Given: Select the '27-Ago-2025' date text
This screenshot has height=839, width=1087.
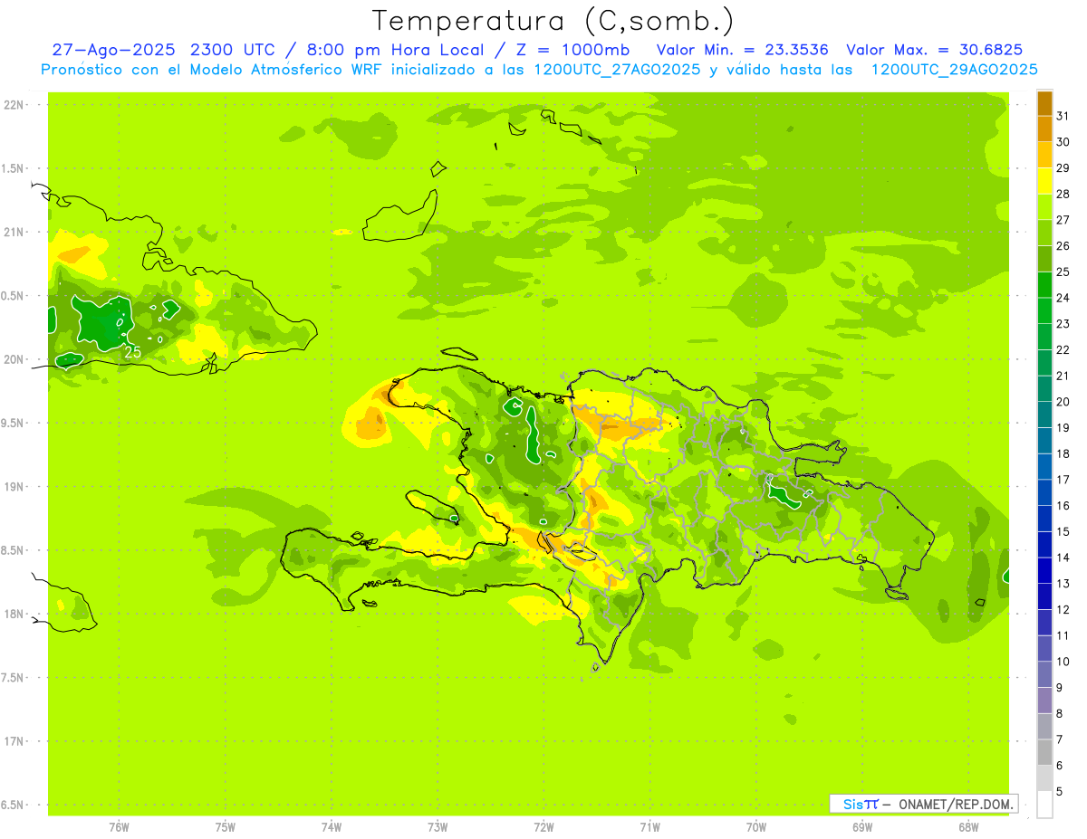Looking at the screenshot, I should (x=113, y=50).
